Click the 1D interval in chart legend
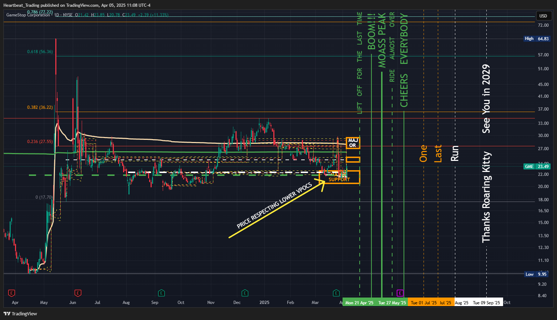 [x=57, y=15]
